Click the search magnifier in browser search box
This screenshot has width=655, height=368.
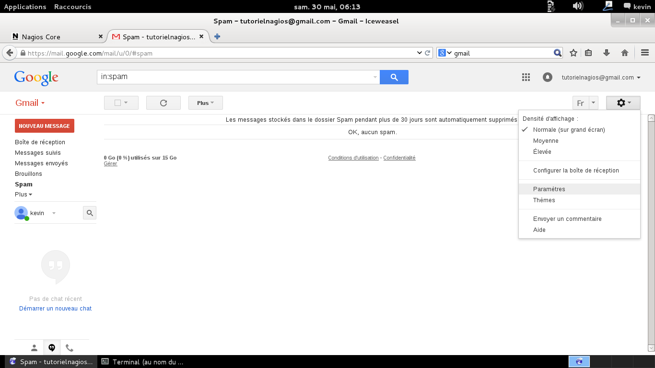(558, 53)
